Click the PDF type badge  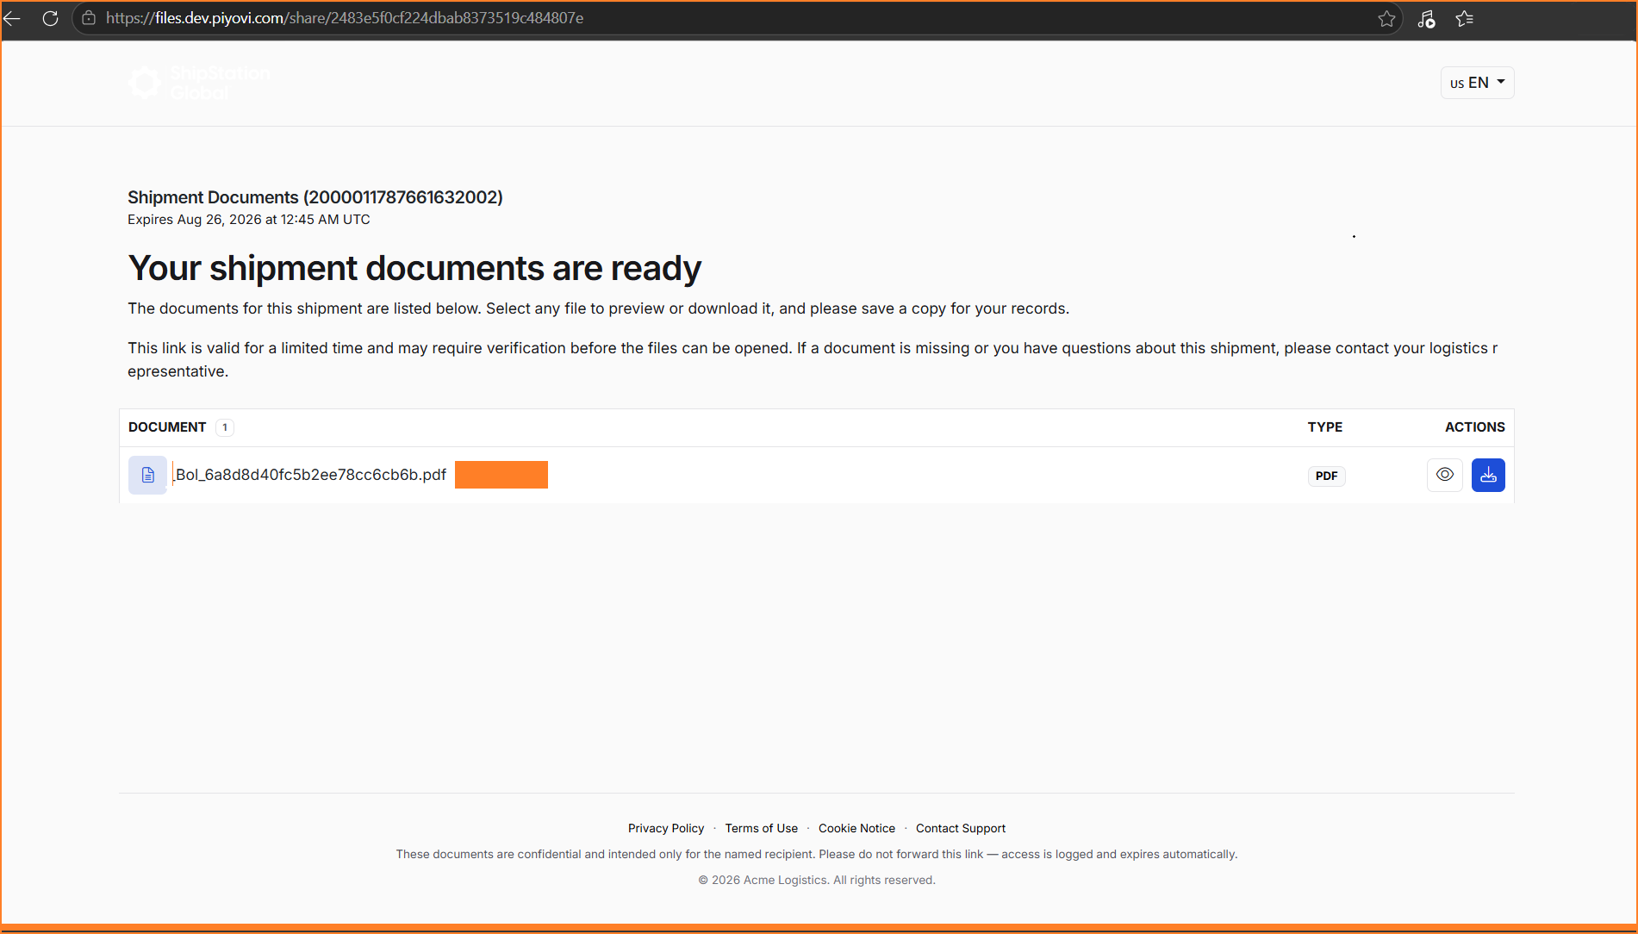point(1327,476)
